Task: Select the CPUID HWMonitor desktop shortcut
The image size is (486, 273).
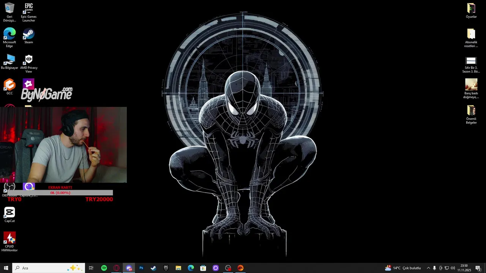Action: click(x=9, y=242)
